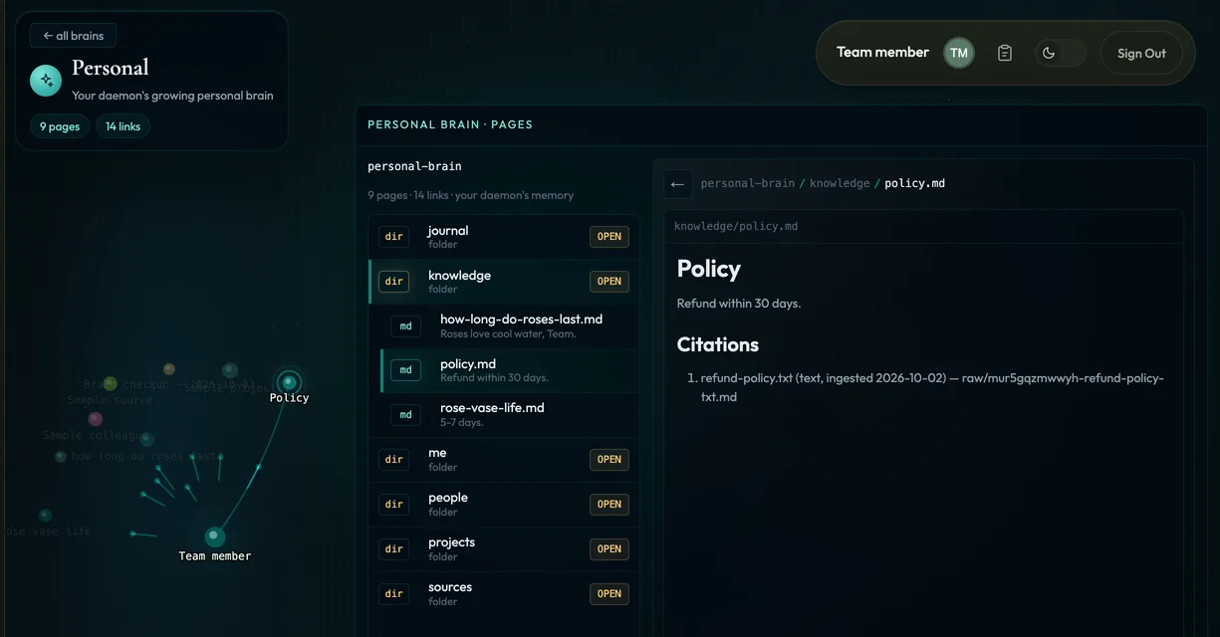
Task: Click the clipboard icon in the top bar
Action: click(1005, 53)
